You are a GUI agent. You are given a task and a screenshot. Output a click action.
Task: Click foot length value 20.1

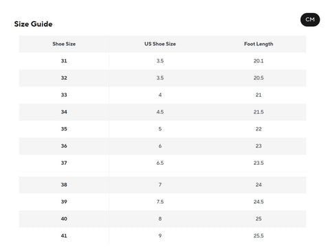click(258, 61)
